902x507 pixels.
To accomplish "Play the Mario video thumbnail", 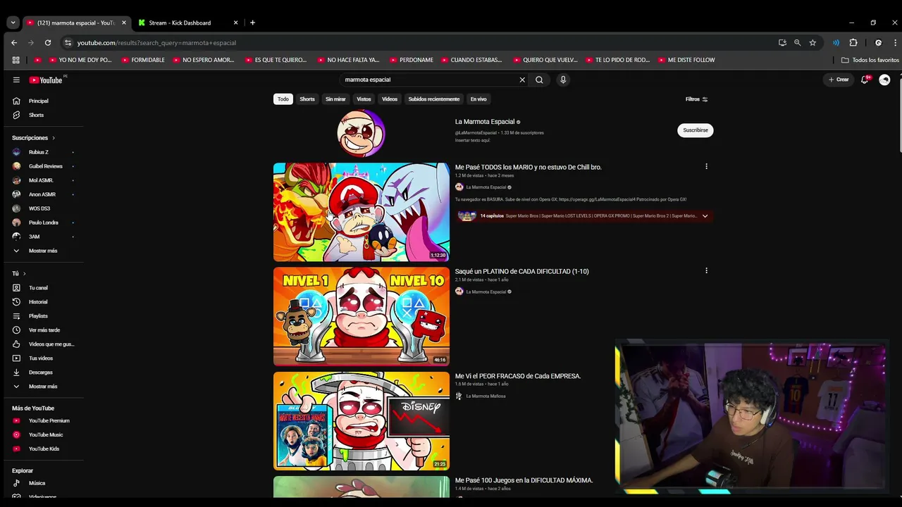I will (x=362, y=212).
